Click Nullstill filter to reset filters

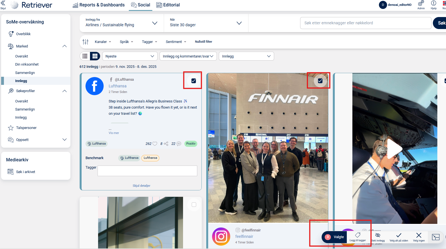coord(203,42)
